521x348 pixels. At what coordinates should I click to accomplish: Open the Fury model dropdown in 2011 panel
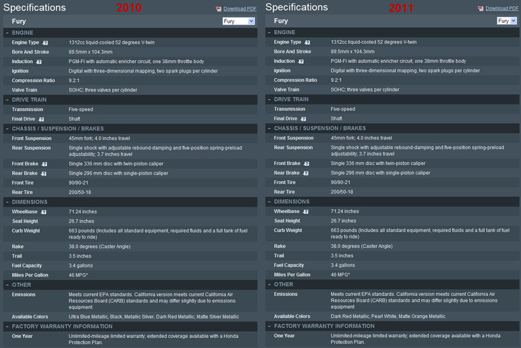click(x=507, y=21)
